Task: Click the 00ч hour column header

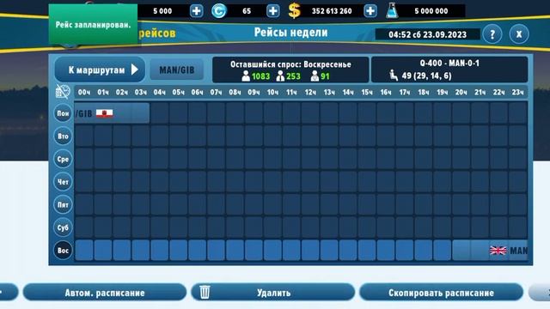Action: (84, 92)
